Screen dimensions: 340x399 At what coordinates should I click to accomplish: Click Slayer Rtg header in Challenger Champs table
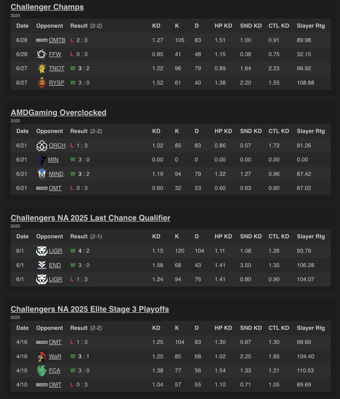pos(311,26)
